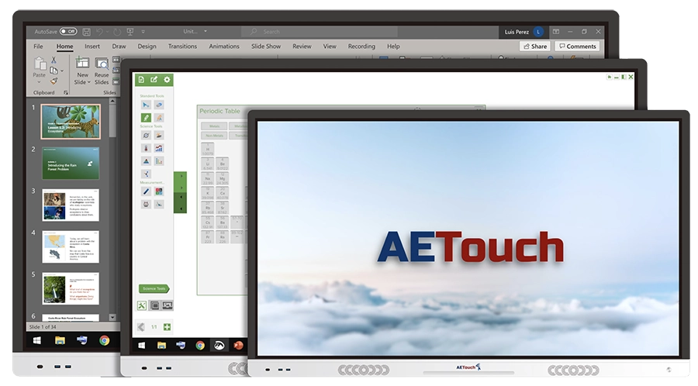The height and width of the screenshot is (386, 698).
Task: Open Chrome on left display taskbar
Action: (104, 340)
